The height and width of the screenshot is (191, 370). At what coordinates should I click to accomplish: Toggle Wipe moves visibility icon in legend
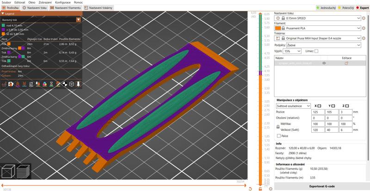tap(11, 84)
